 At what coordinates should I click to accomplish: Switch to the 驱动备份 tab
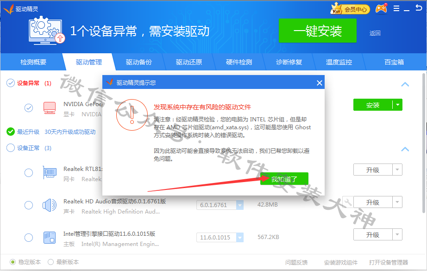(x=138, y=62)
